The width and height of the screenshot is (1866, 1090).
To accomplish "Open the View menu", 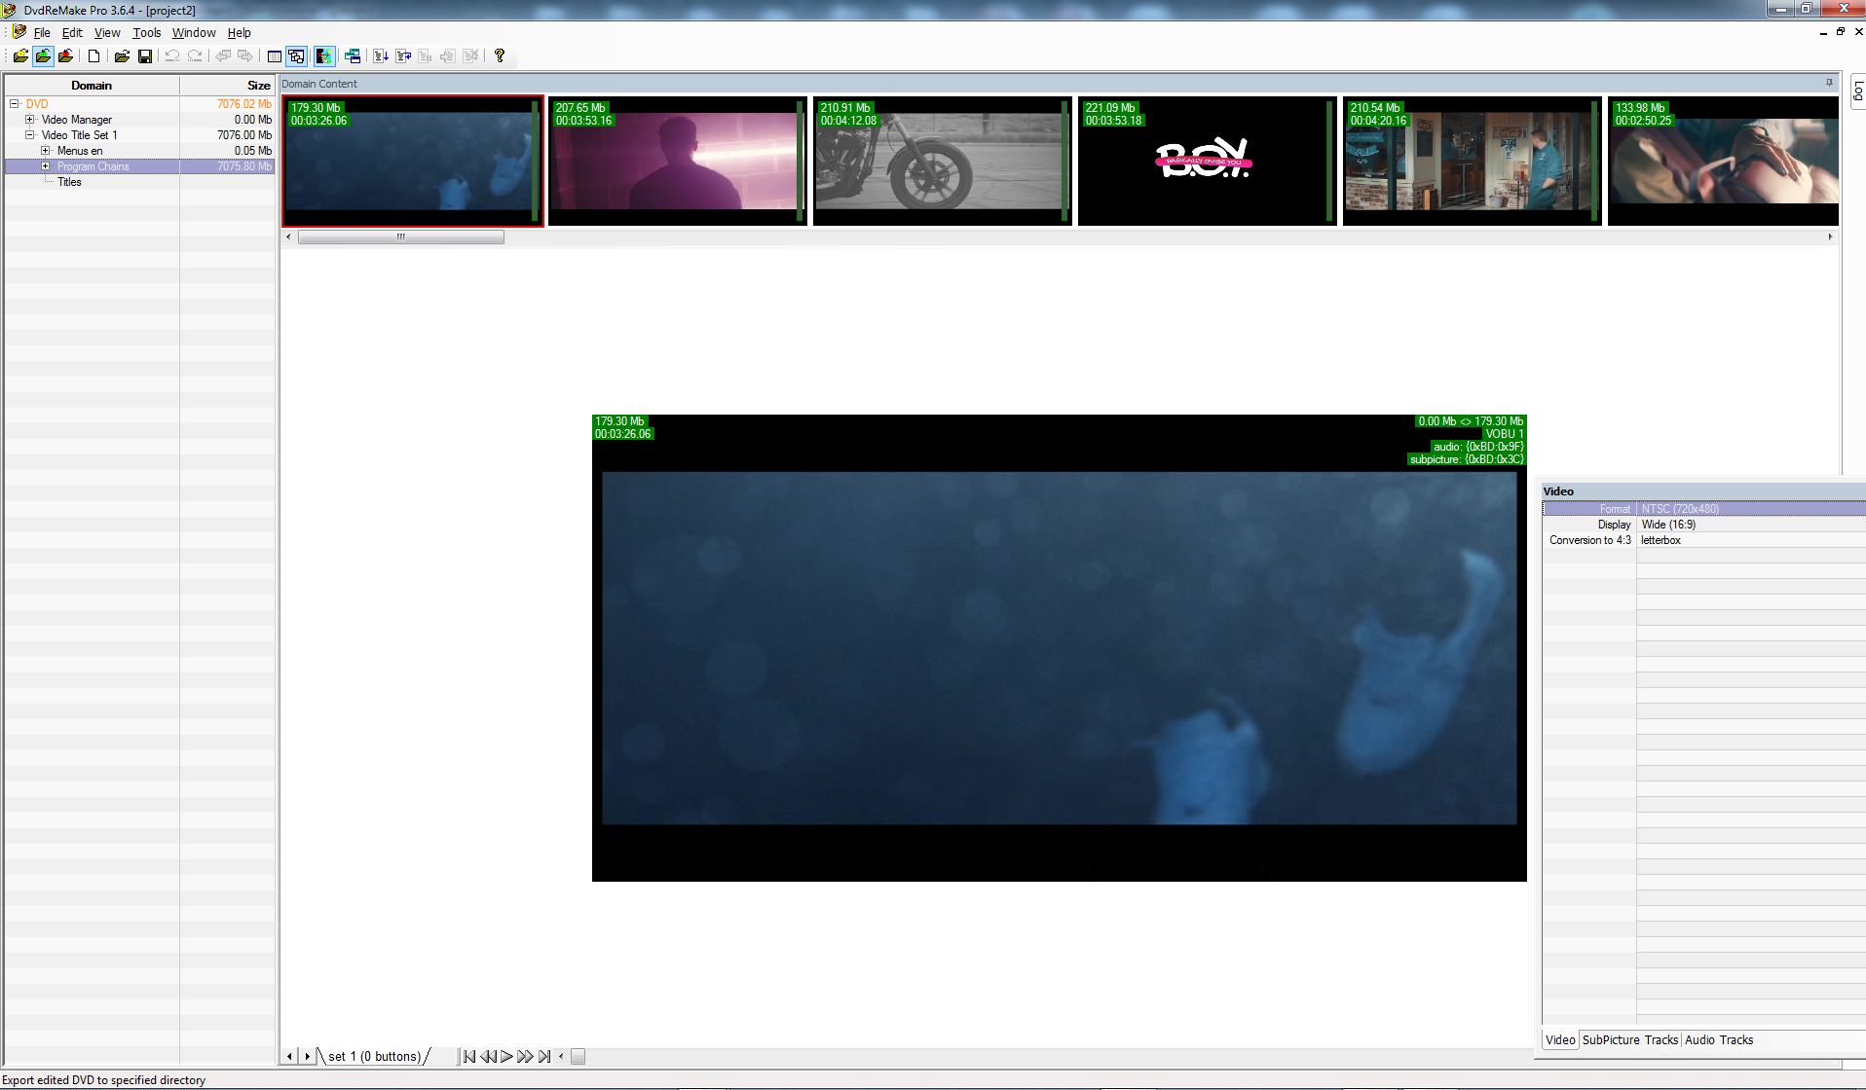I will [107, 33].
